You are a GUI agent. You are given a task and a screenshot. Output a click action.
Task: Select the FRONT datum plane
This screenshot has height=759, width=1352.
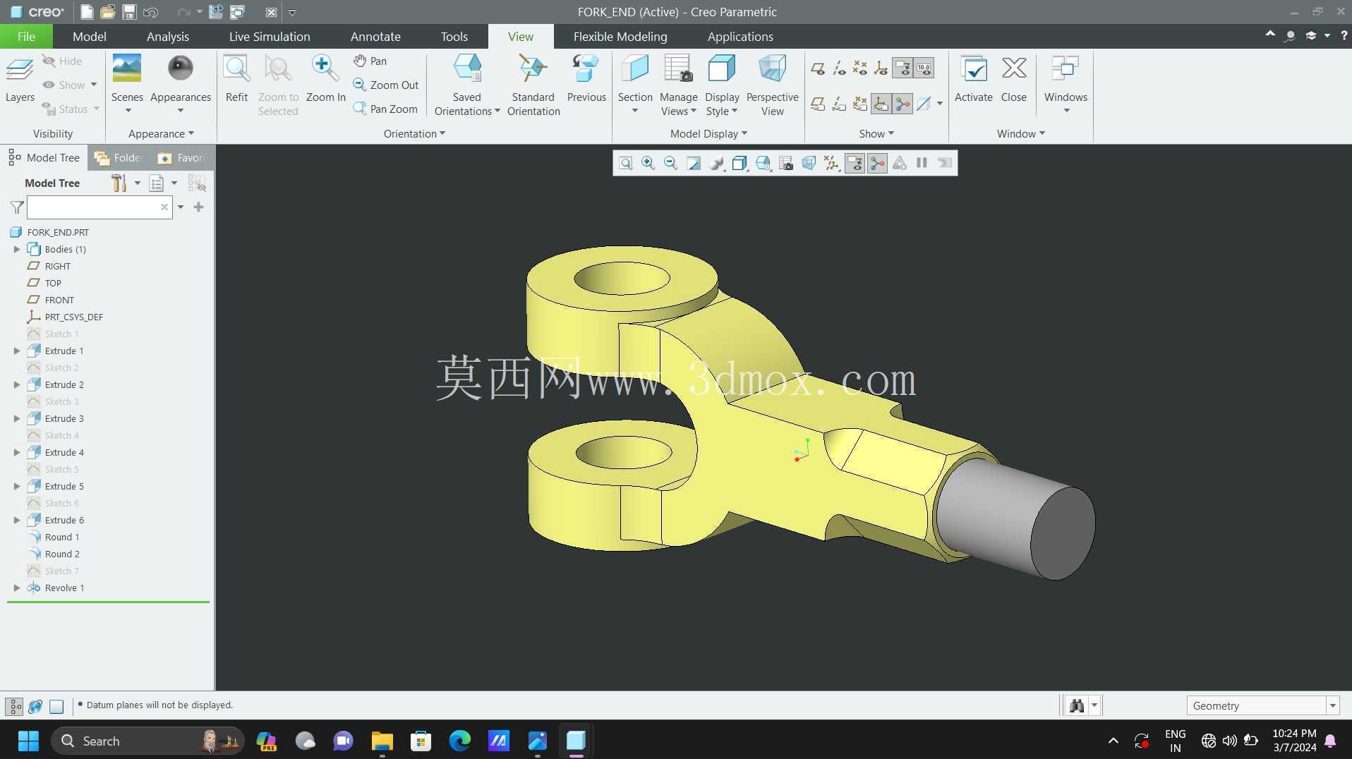[x=59, y=300]
